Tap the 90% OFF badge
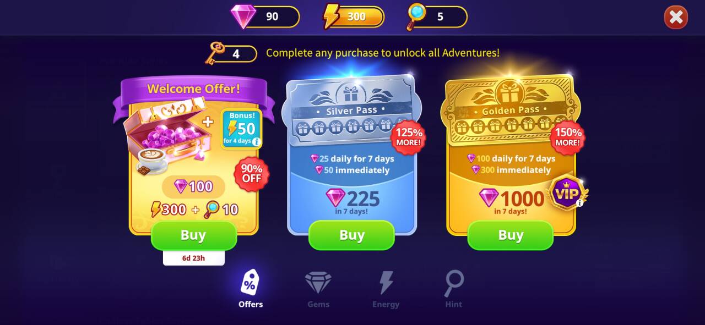 [252, 173]
